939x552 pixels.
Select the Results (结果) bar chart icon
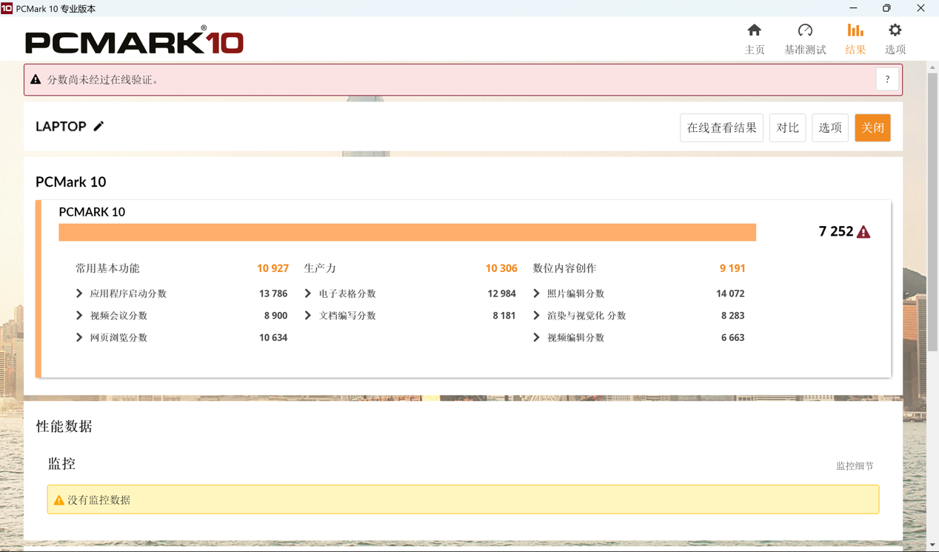click(855, 30)
